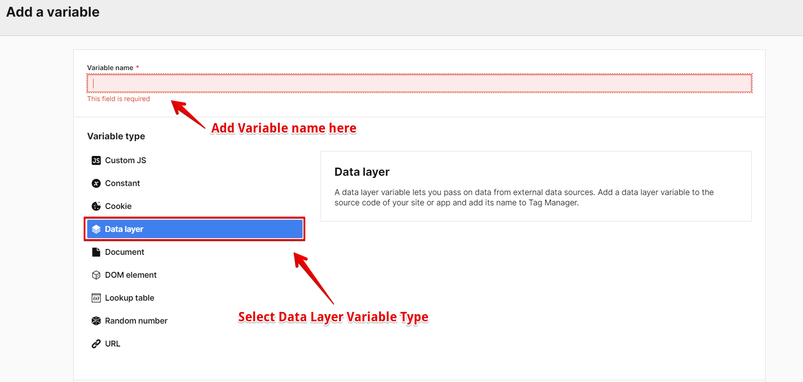
Task: Click the URL chain link icon
Action: [96, 344]
